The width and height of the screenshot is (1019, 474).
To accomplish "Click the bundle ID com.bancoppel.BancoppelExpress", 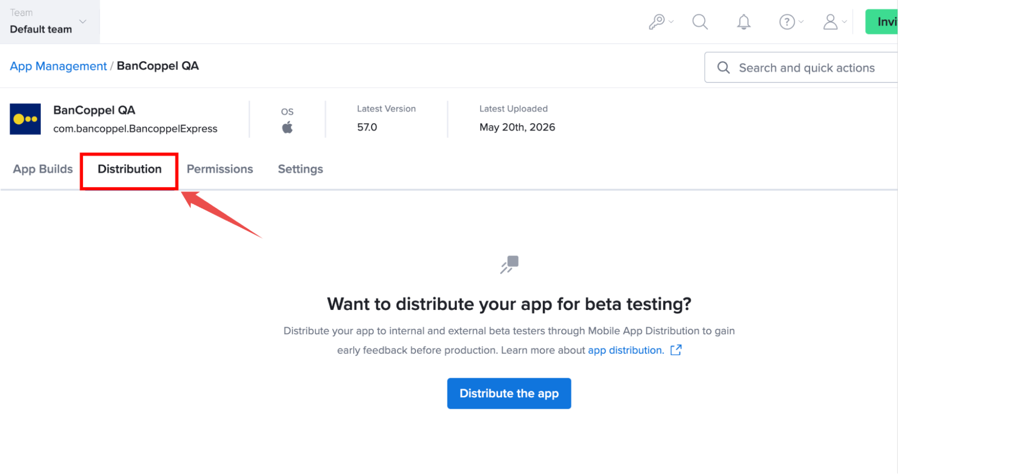I will tap(135, 129).
